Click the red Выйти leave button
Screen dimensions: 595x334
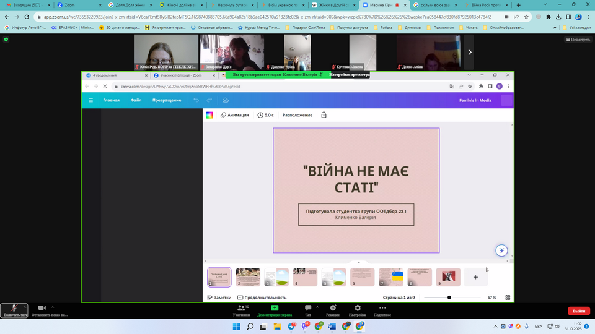578,311
